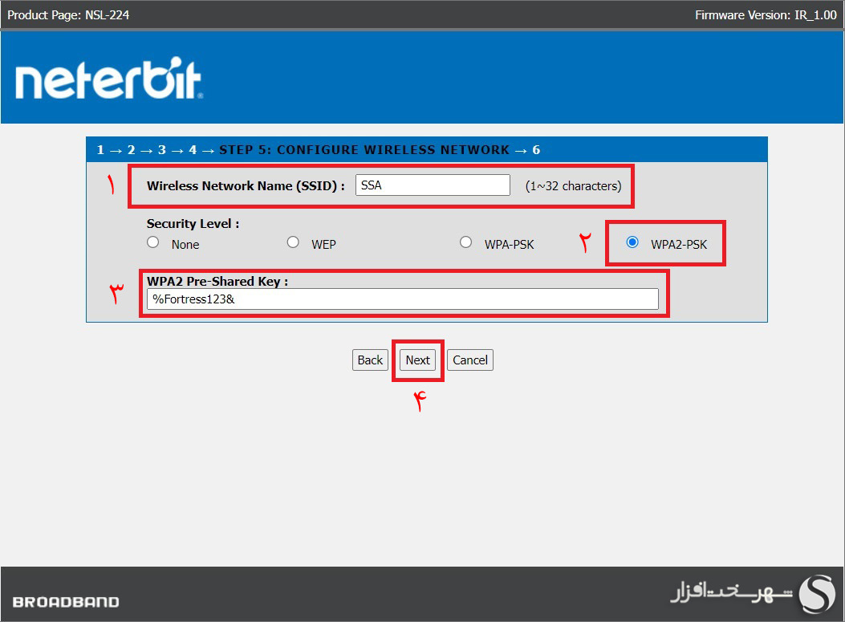Image resolution: width=845 pixels, height=622 pixels.
Task: Click the circular S emblem in the footer
Action: coord(816,594)
